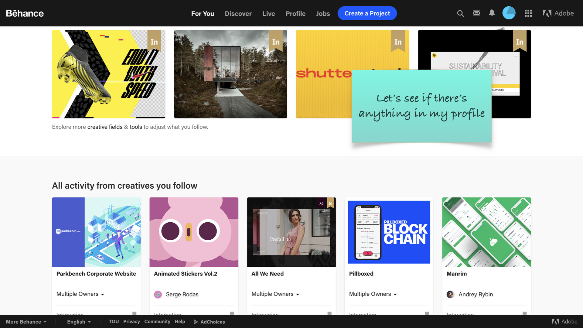Viewport: 583px width, 328px height.
Task: Open search with the magnifier icon
Action: point(460,13)
